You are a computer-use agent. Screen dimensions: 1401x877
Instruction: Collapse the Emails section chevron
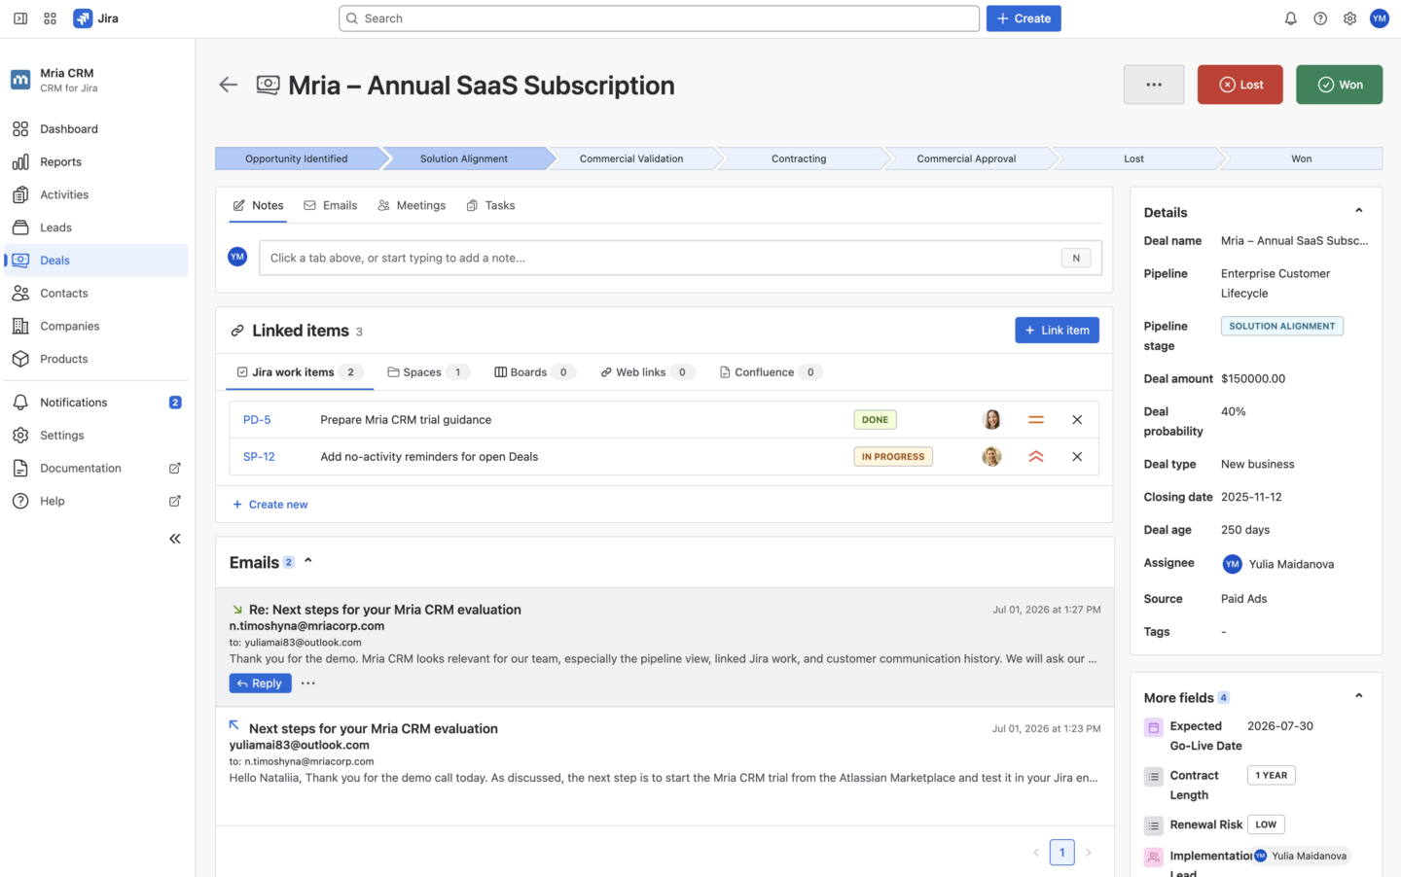tap(308, 561)
